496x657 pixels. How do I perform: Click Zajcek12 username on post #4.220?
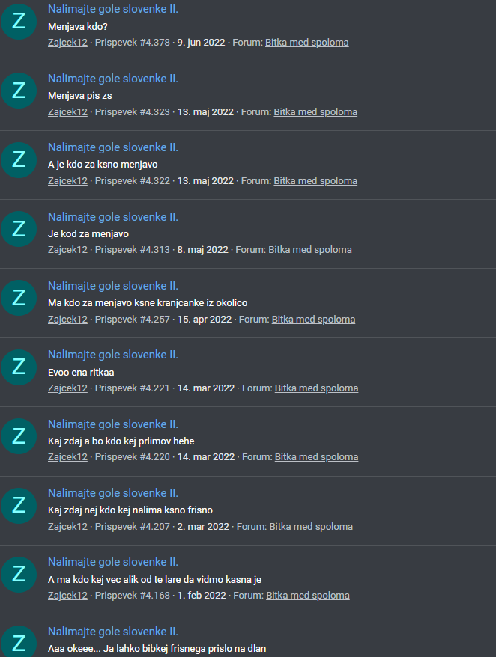[67, 457]
